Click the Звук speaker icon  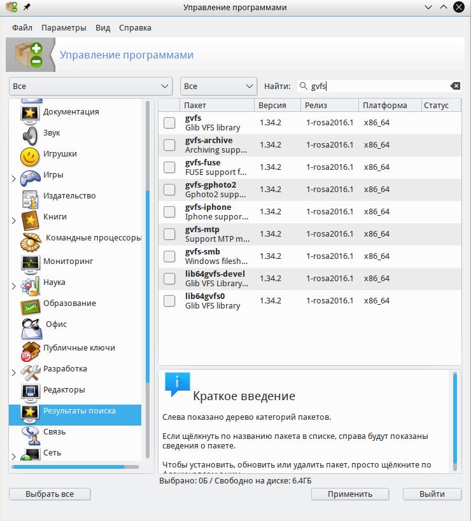click(30, 136)
